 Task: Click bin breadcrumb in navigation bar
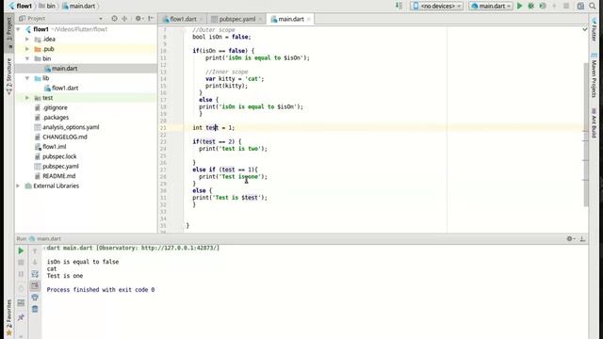pos(47,6)
